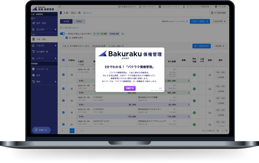The width and height of the screenshot is (259, 163).
Task: Expand the 入金仕訳 sidebar submenu arrow
Action: [x=56, y=45]
